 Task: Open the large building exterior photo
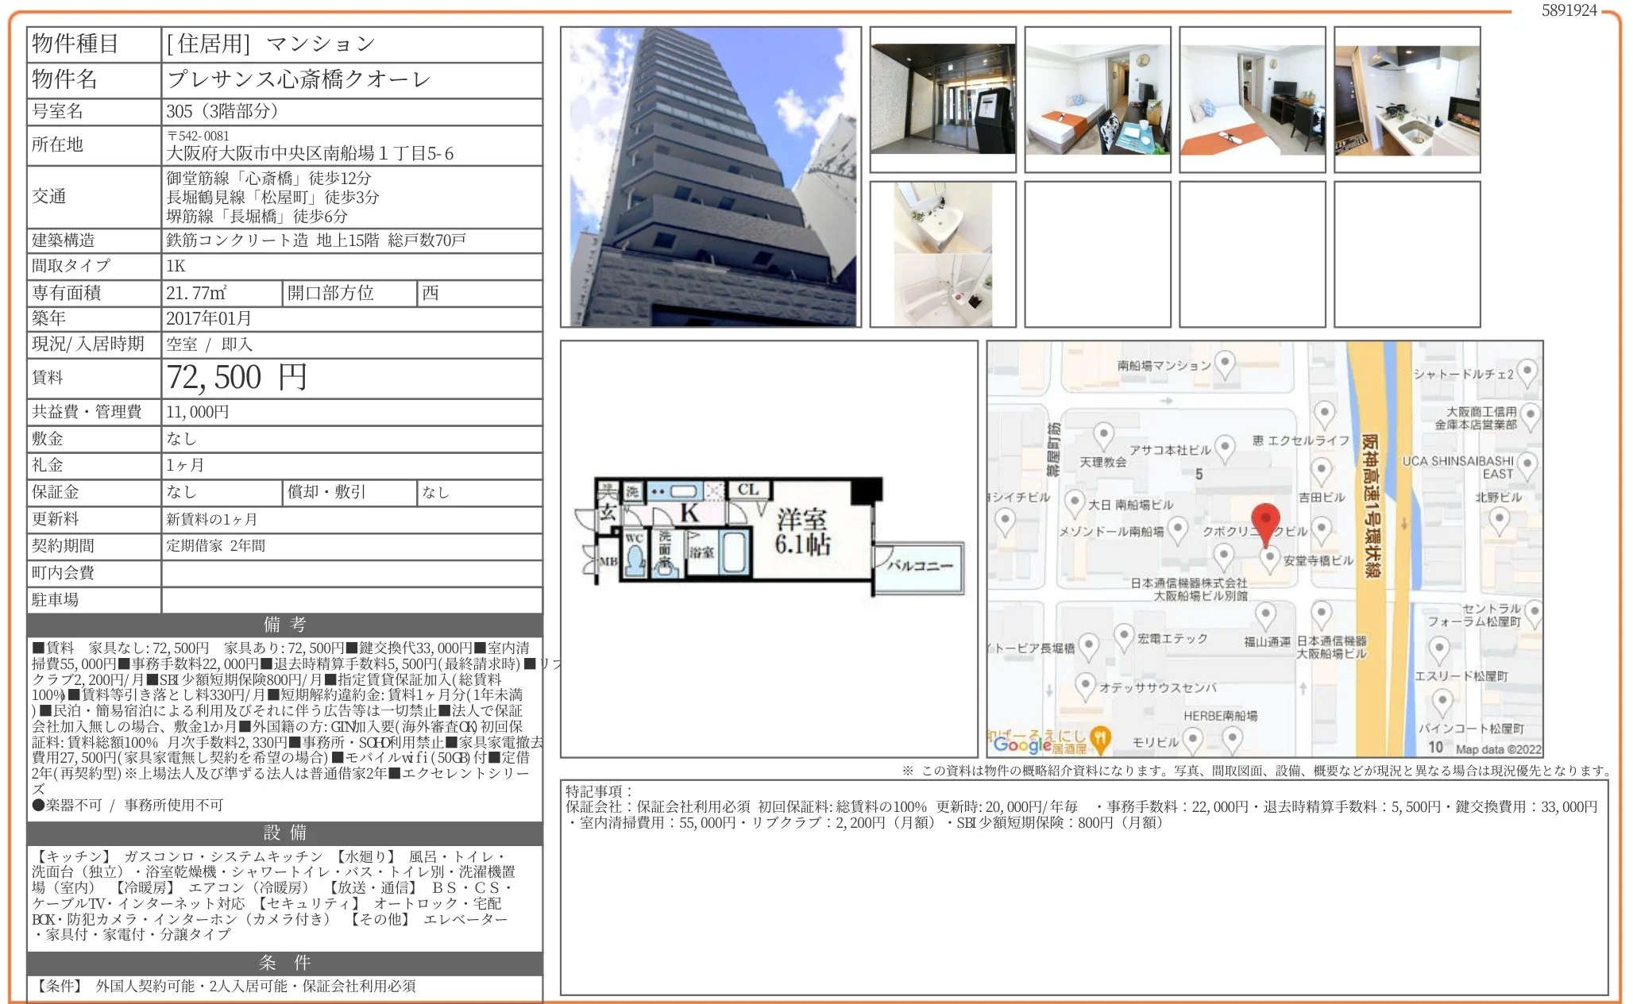click(711, 177)
